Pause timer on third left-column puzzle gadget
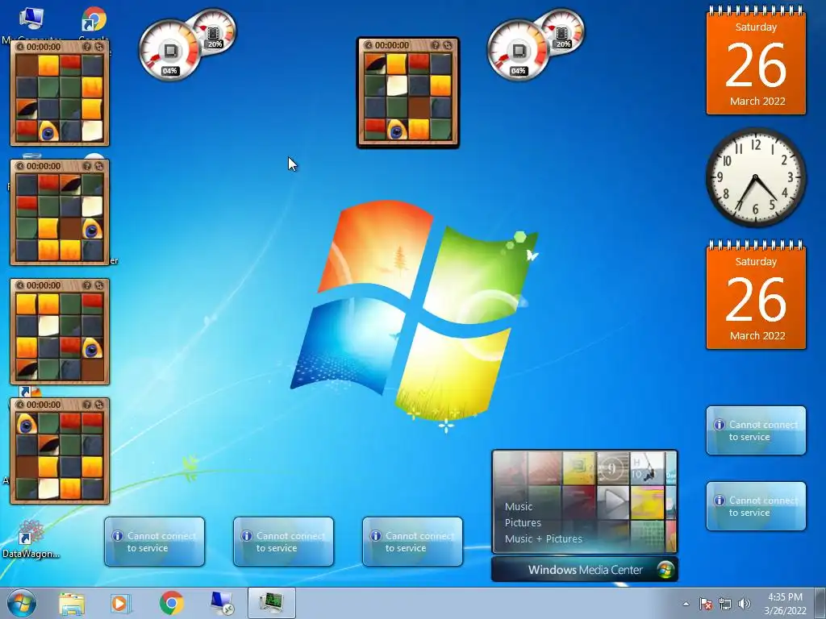 point(20,285)
